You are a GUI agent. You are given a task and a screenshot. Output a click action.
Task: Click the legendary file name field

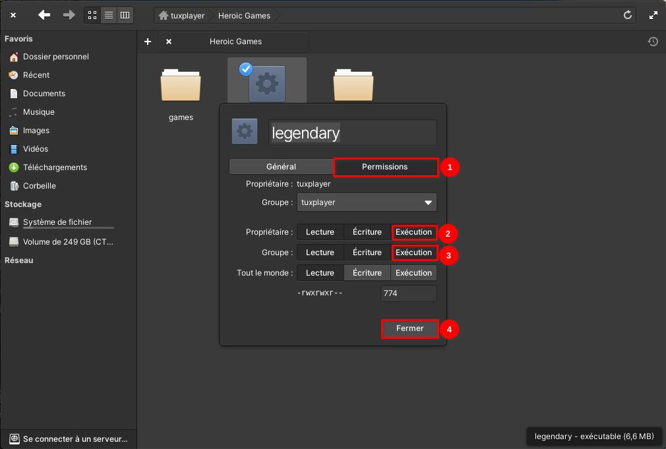tap(353, 133)
